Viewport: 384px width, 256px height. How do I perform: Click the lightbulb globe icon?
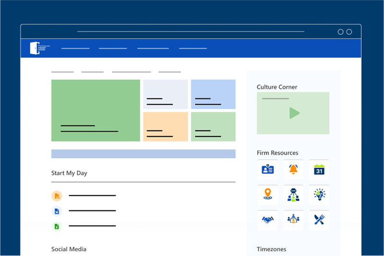pyautogui.click(x=319, y=195)
